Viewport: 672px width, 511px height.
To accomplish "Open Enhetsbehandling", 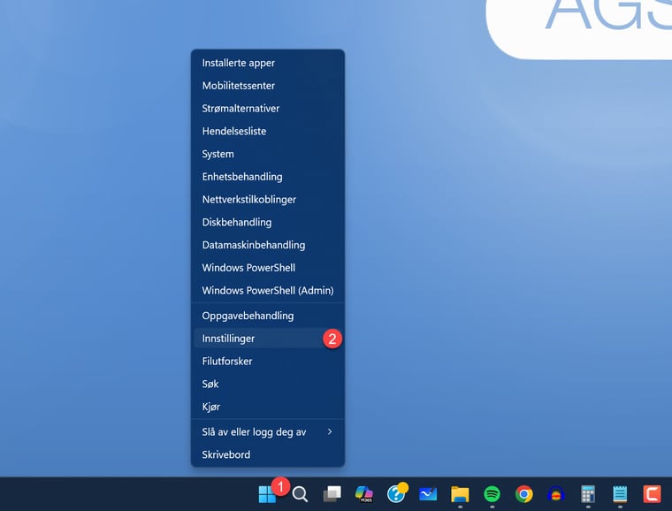I will click(x=267, y=177).
